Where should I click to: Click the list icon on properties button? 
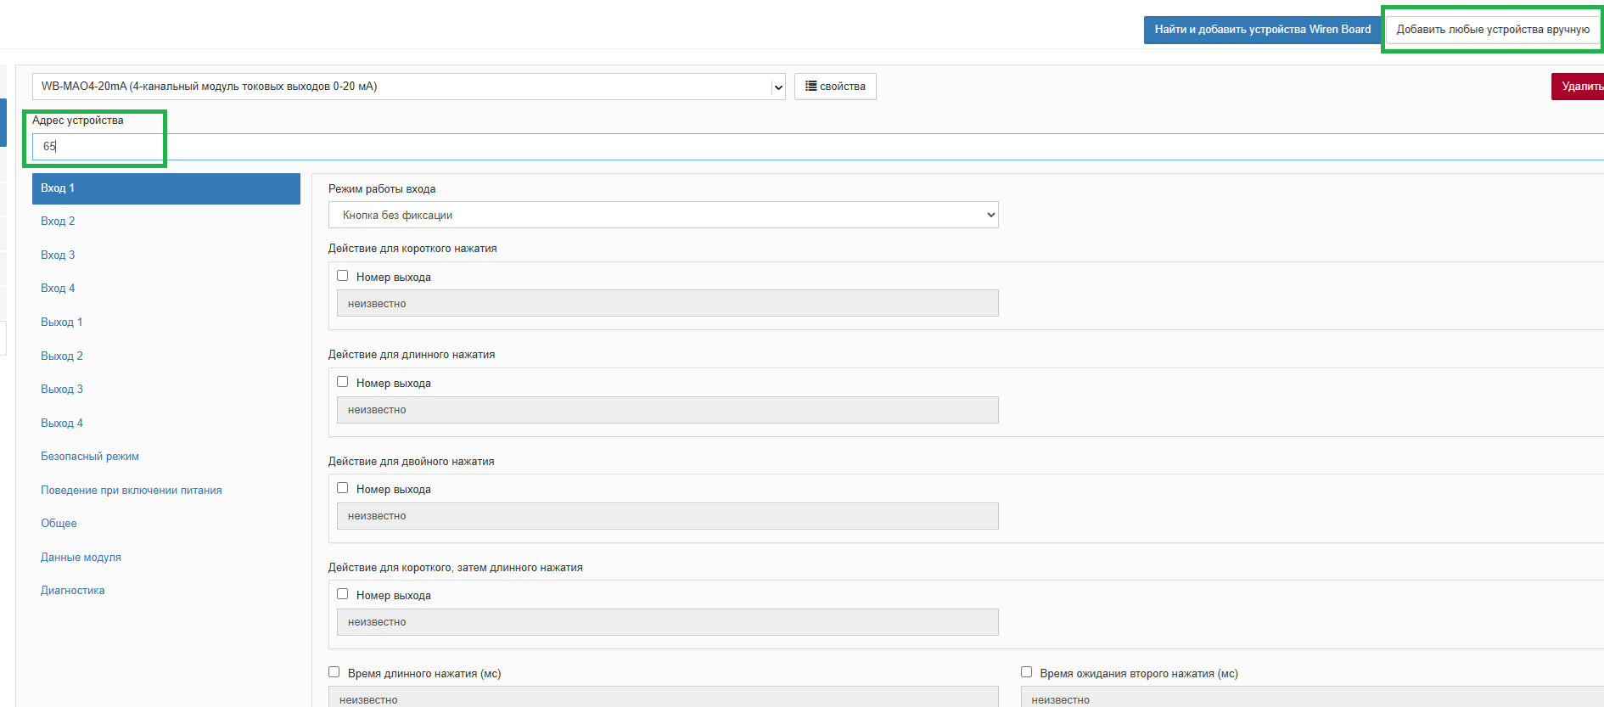pyautogui.click(x=810, y=87)
